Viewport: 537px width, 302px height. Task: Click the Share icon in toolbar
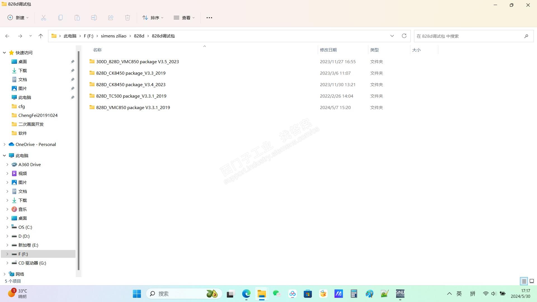111,18
